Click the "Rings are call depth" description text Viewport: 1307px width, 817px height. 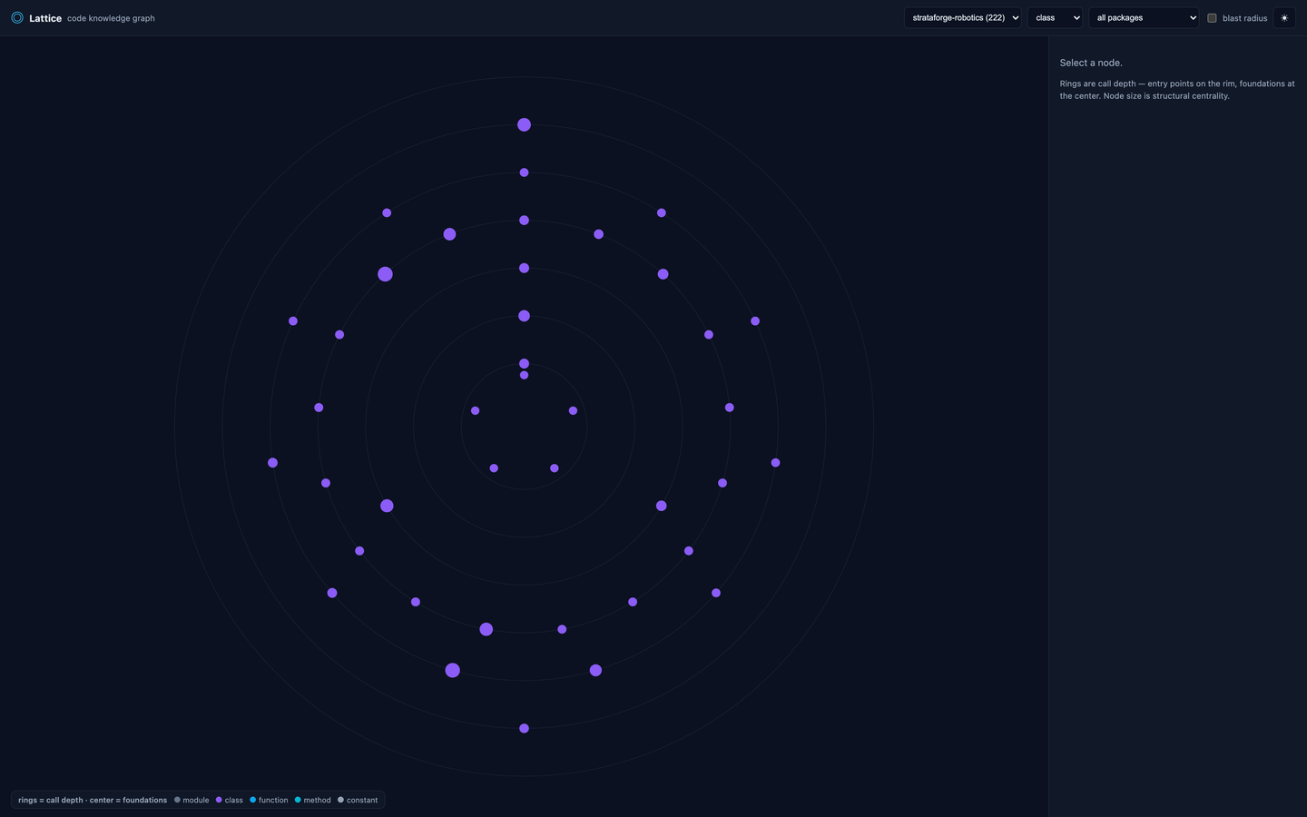coord(1177,90)
